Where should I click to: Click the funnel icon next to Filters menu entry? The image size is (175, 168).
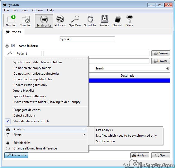coord(8,135)
